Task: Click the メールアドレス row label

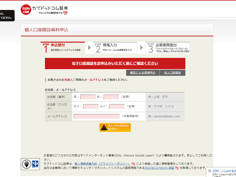Action: pos(57,117)
